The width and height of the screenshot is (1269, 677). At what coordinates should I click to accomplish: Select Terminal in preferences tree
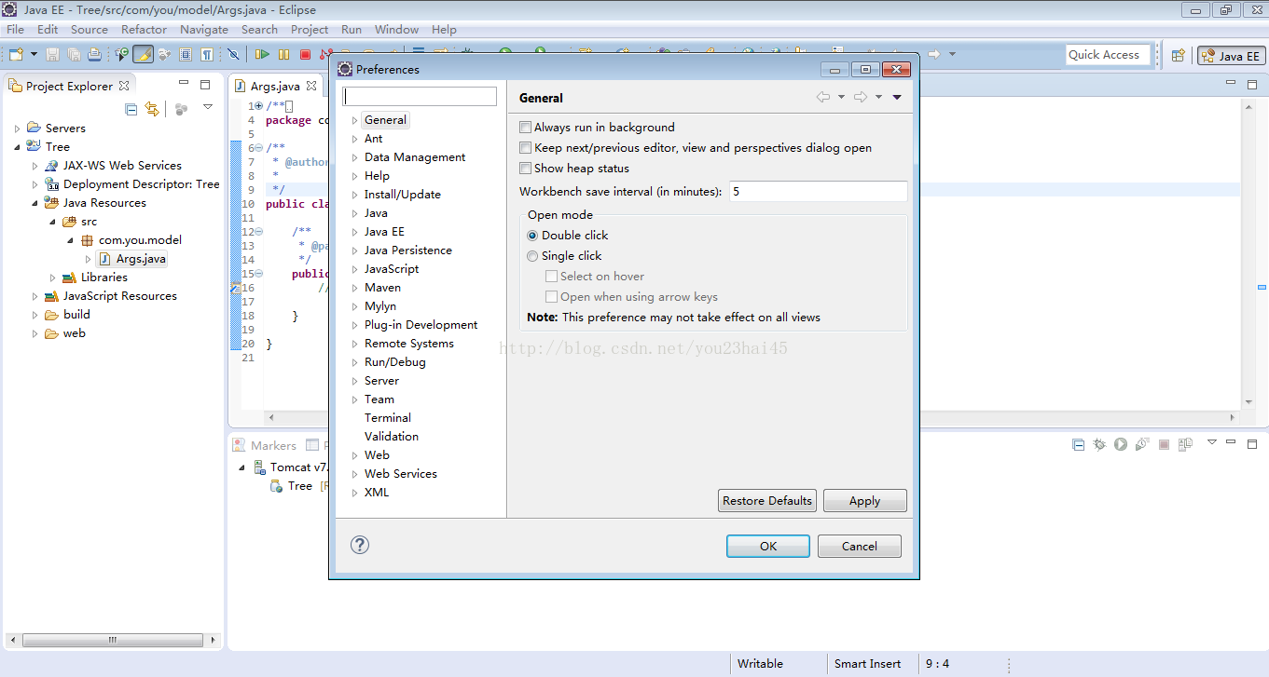point(388,418)
